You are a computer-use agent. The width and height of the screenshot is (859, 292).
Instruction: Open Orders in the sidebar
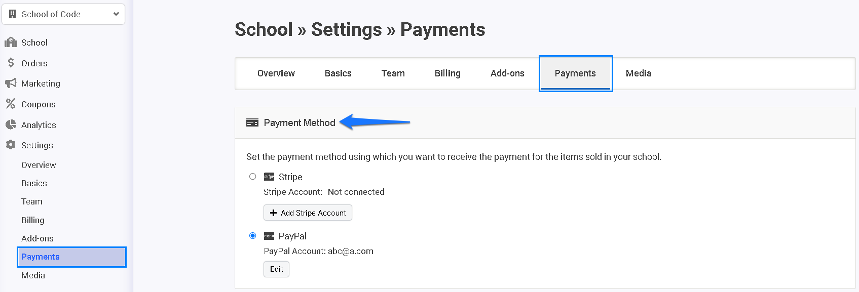(34, 63)
